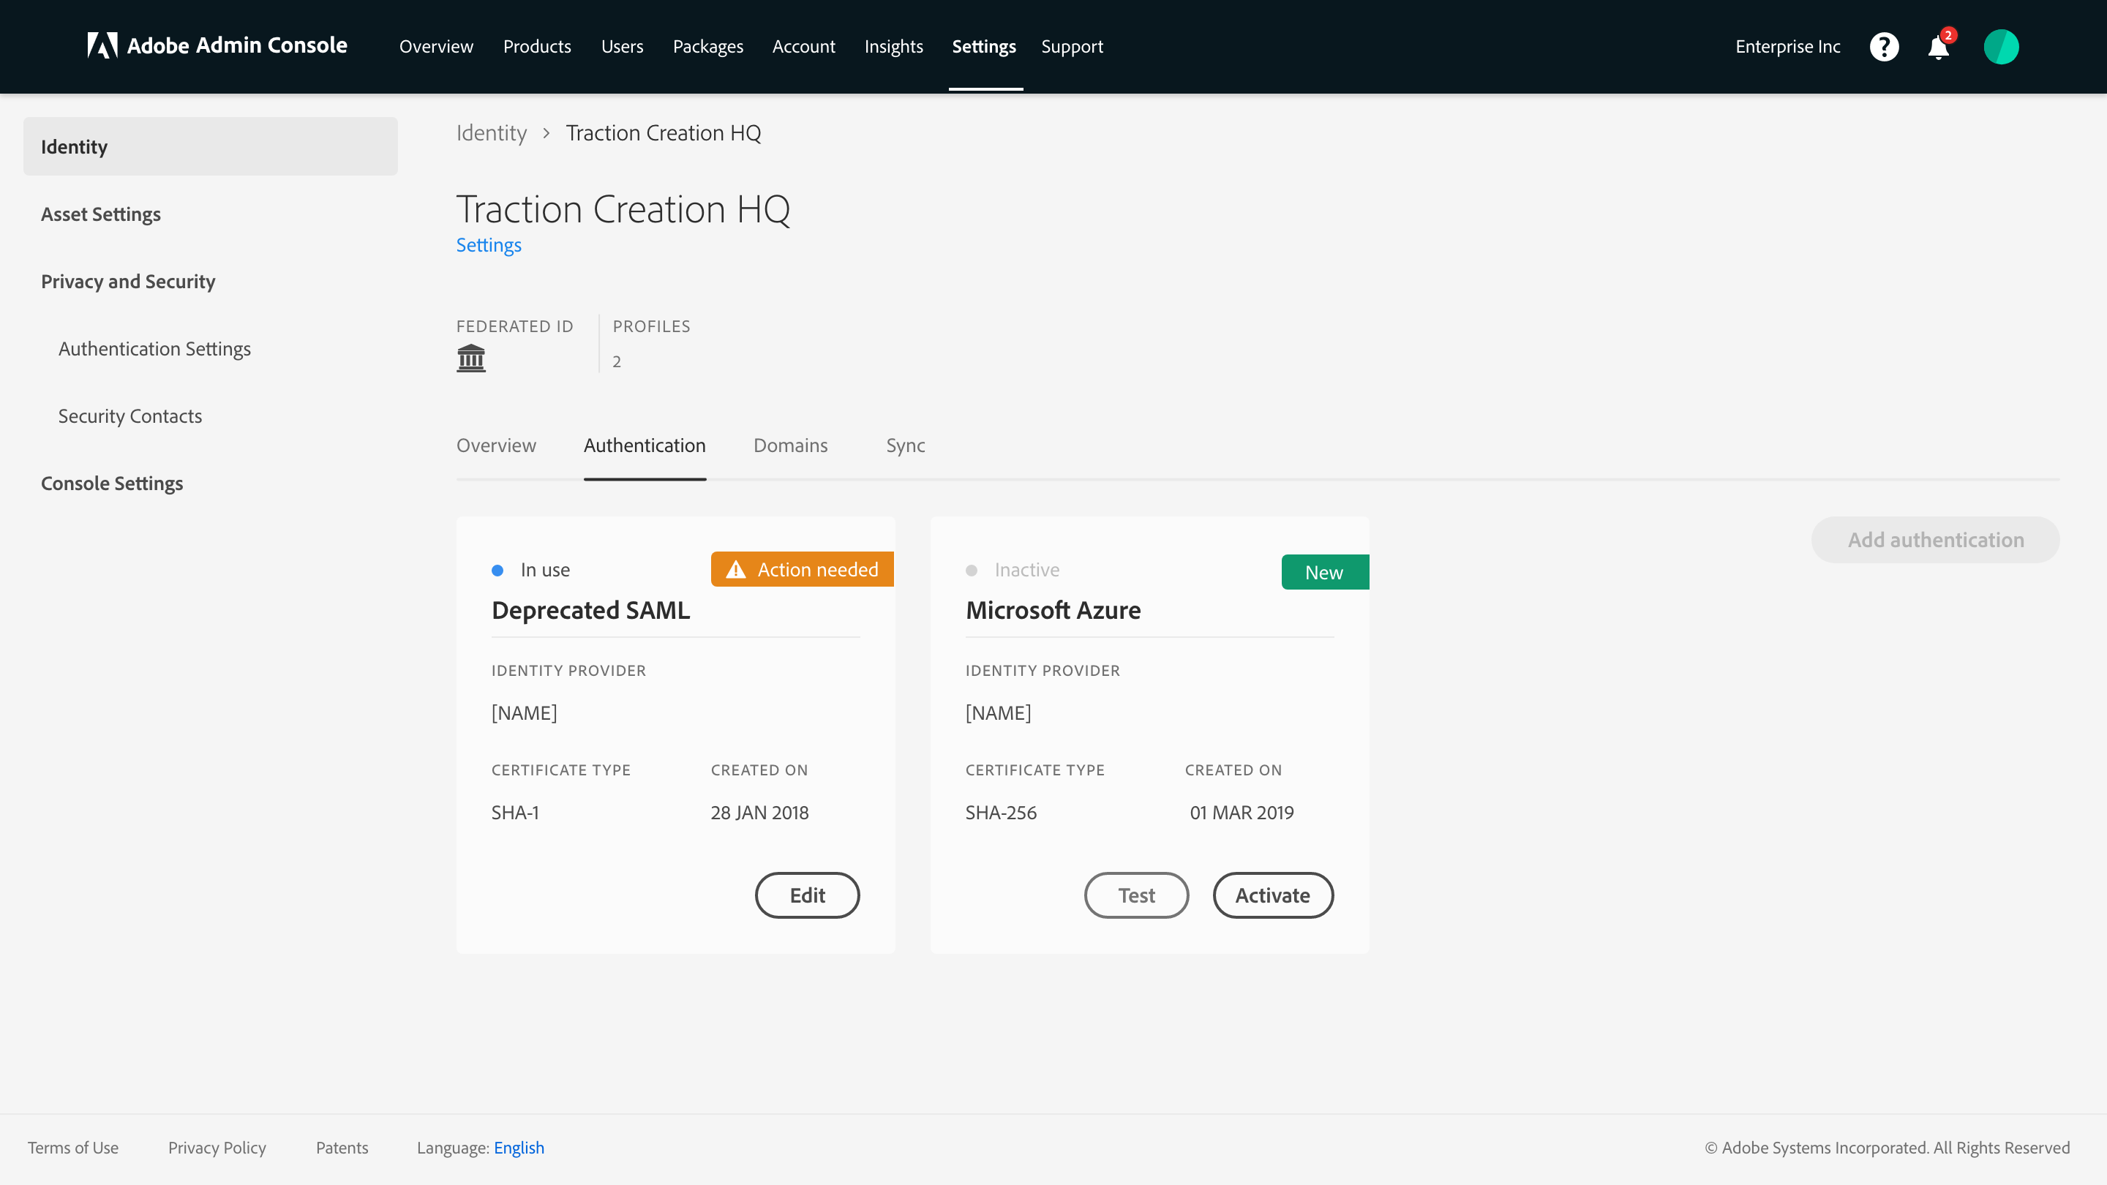Go to the Overview nav item
Viewport: 2107px width, 1185px height.
[x=436, y=47]
